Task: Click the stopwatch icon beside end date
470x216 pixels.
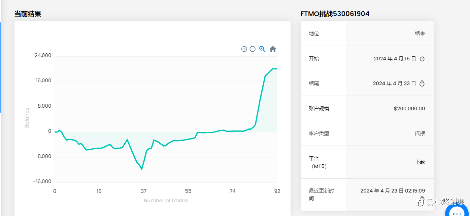Action: (422, 84)
